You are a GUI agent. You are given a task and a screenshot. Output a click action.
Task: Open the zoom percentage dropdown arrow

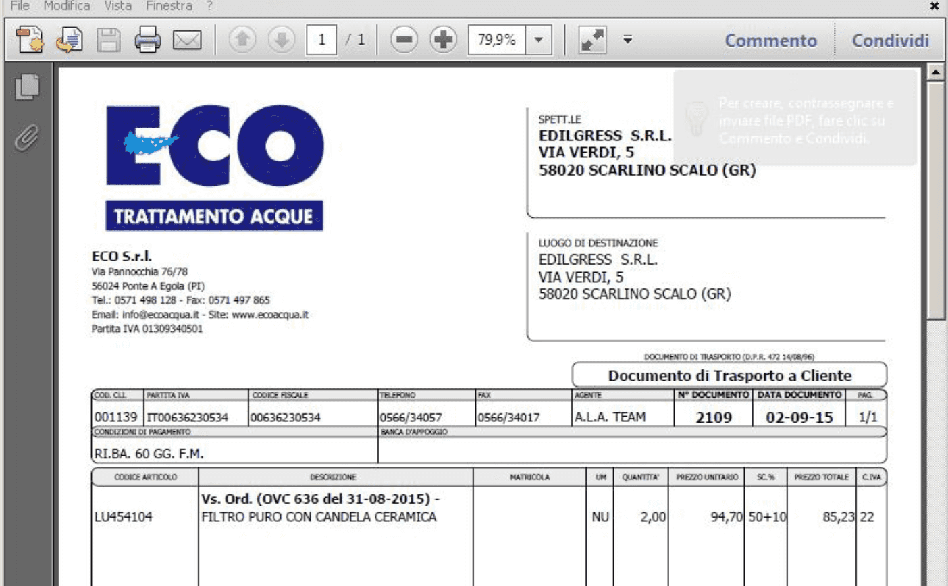538,40
